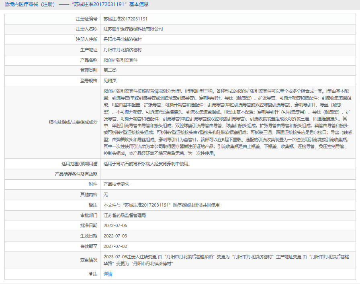Select the value 产品技术要求

(x=117, y=184)
